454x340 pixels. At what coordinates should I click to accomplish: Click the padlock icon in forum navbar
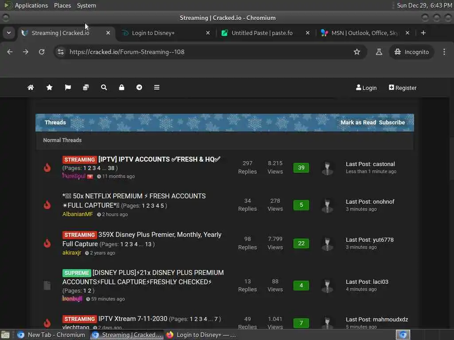[x=121, y=87]
